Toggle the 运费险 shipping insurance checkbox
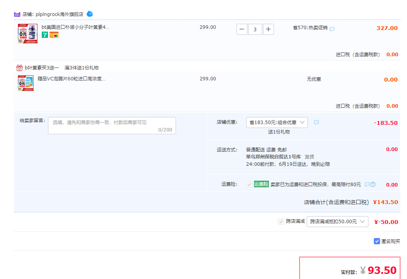The width and height of the screenshot is (407, 279). (x=249, y=185)
